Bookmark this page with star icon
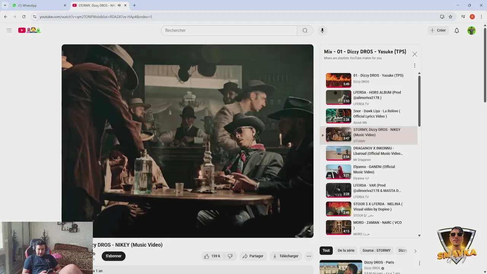 (x=450, y=17)
